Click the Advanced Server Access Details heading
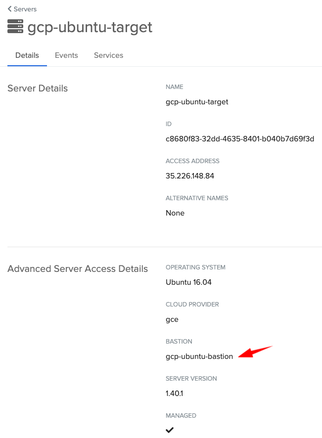 (x=78, y=269)
